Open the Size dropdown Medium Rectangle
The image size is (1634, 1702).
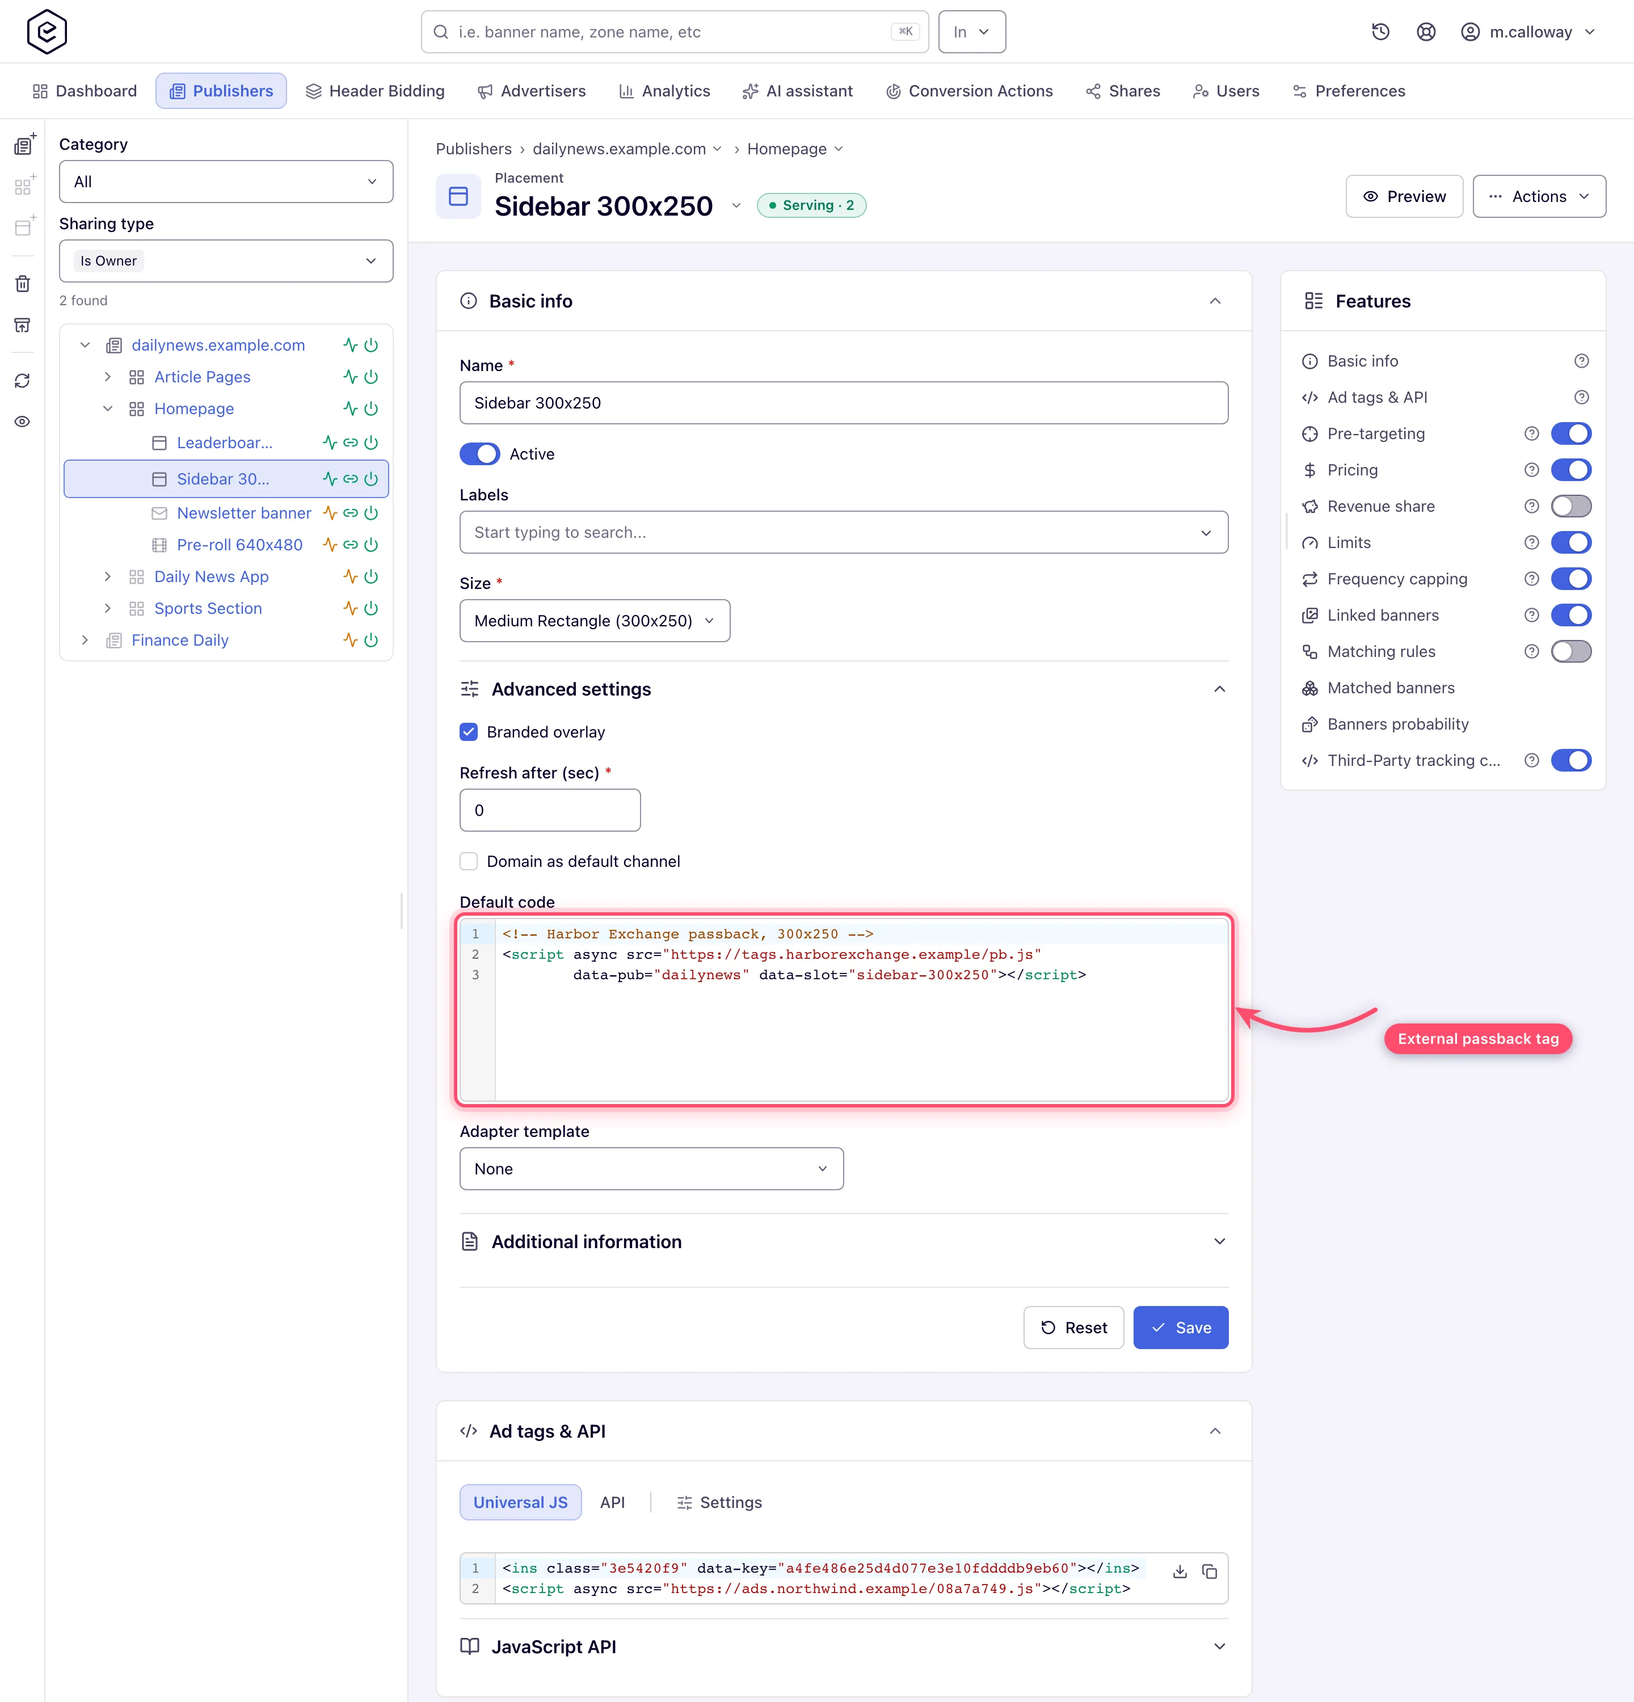click(595, 621)
